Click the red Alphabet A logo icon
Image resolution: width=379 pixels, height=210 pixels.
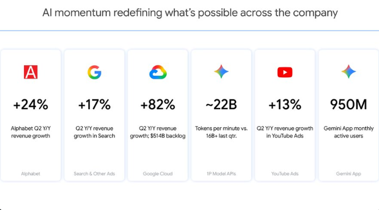tap(31, 72)
